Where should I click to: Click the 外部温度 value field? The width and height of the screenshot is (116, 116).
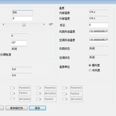click(x=98, y=19)
